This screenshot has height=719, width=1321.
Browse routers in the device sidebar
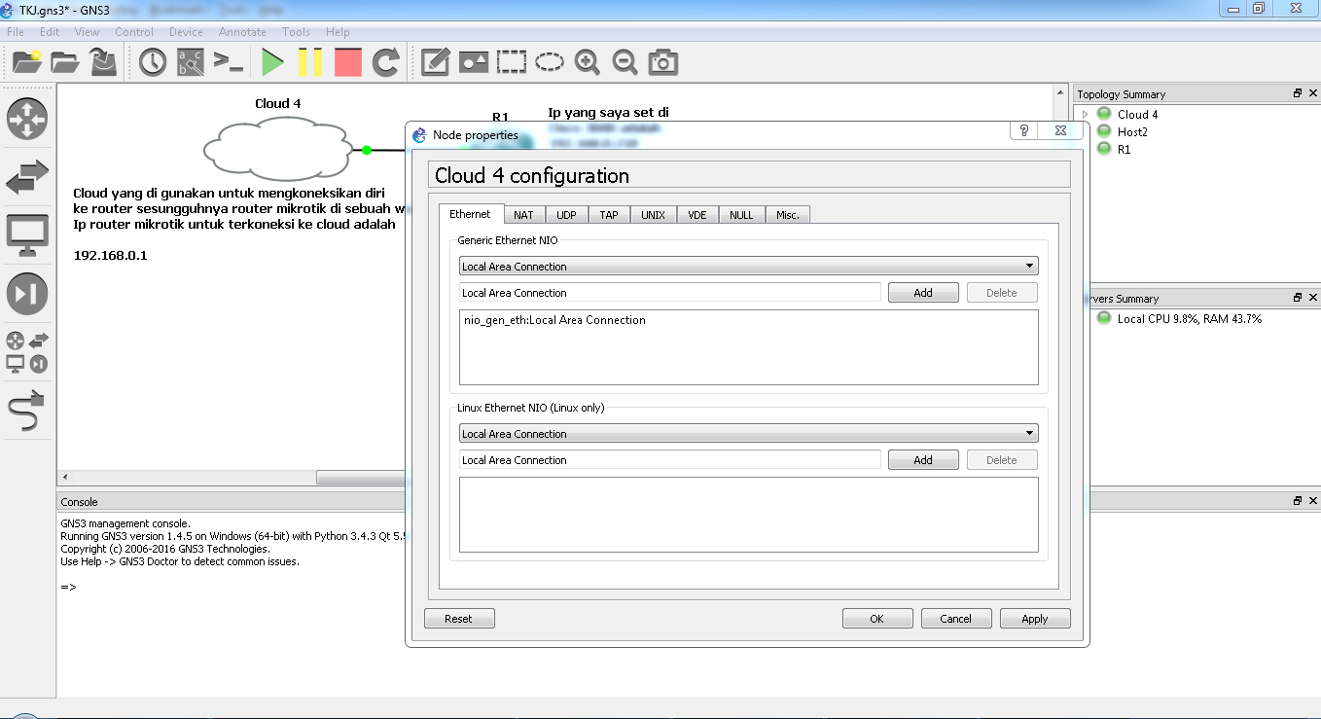pyautogui.click(x=27, y=119)
